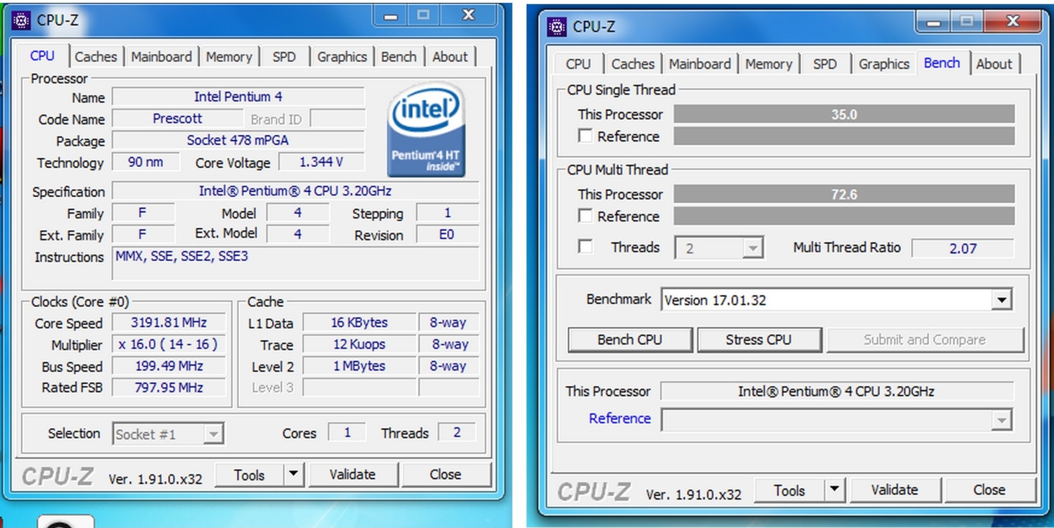Minimize the right CPU-Z Bench window
This screenshot has width=1054, height=528.
933,23
